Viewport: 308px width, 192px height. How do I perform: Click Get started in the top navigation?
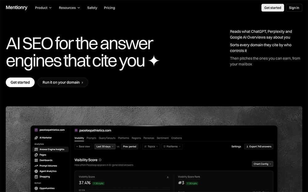pyautogui.click(x=273, y=8)
